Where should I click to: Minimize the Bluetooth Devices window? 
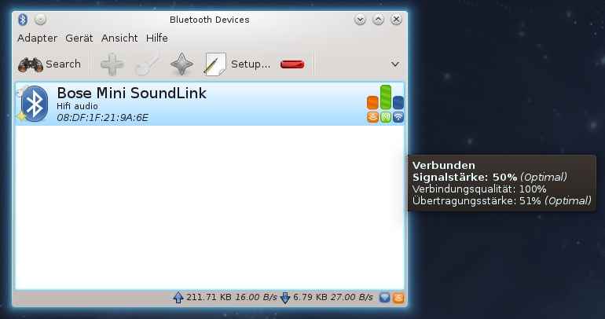click(360, 20)
